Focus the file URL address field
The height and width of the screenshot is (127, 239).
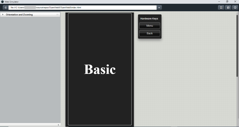(82, 8)
